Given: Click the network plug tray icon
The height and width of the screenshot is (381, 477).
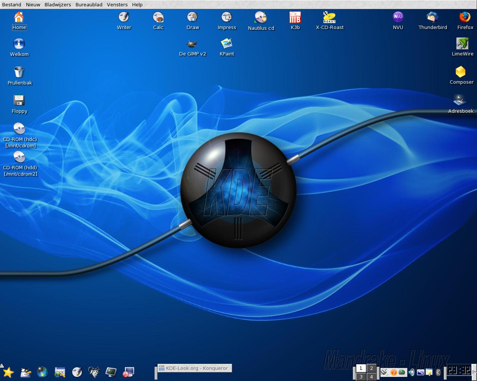Looking at the screenshot, I should [385, 372].
